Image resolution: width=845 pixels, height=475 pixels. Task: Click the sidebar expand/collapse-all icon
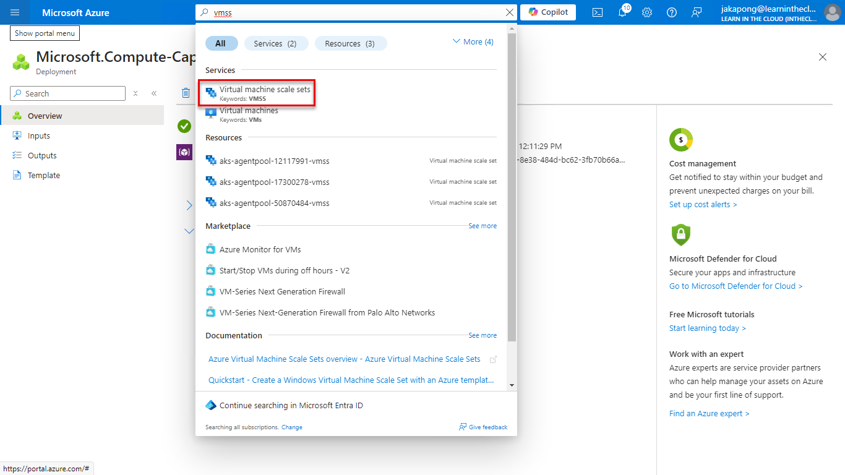135,93
